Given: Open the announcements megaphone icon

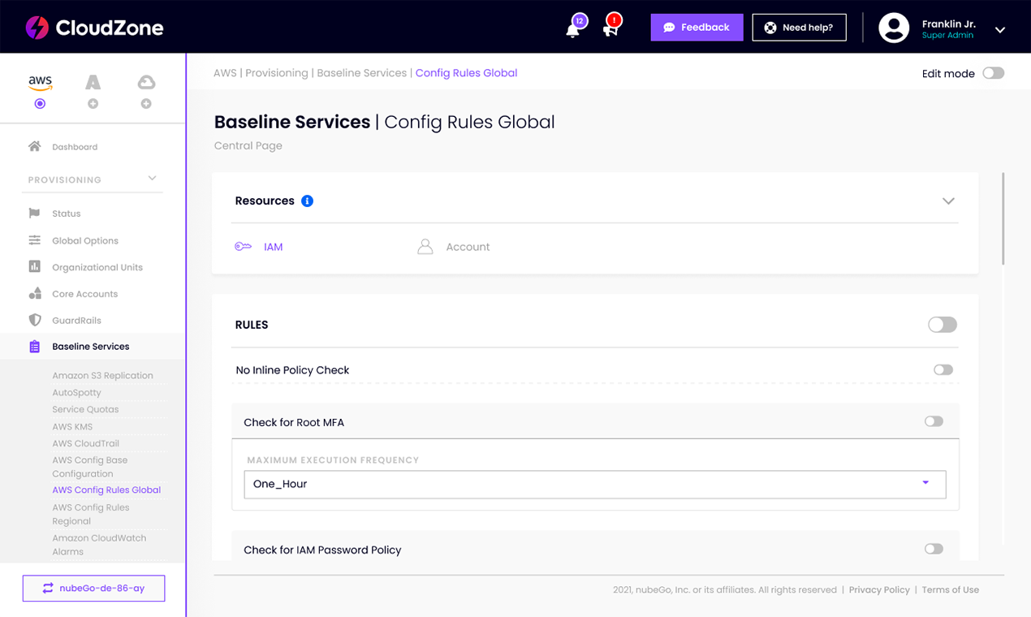Looking at the screenshot, I should click(x=610, y=30).
